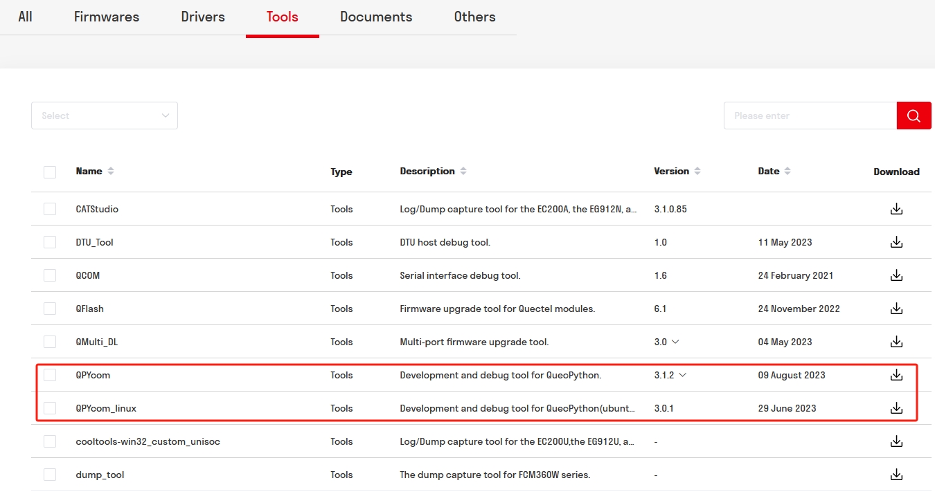Check the DTU_Tool row checkbox
This screenshot has width=935, height=496.
coord(50,242)
